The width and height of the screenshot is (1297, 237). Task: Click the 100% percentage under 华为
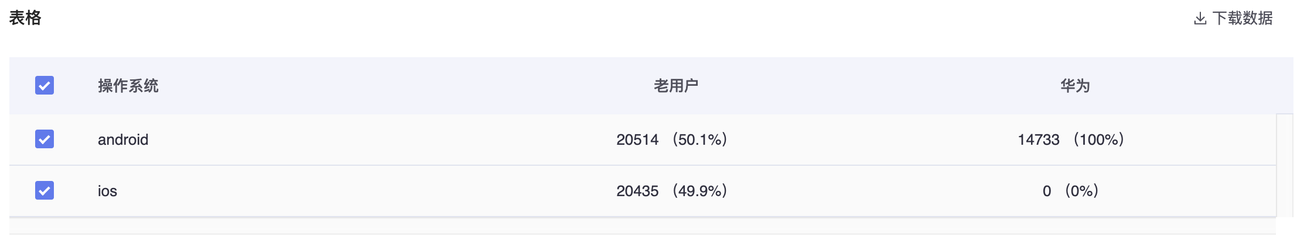[1098, 140]
